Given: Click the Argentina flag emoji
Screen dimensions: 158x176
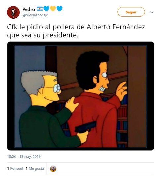Looking at the screenshot, I should tap(40, 9).
